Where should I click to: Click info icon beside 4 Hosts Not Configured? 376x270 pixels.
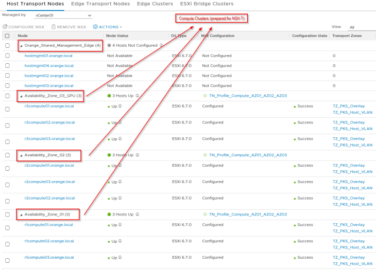[161, 45]
